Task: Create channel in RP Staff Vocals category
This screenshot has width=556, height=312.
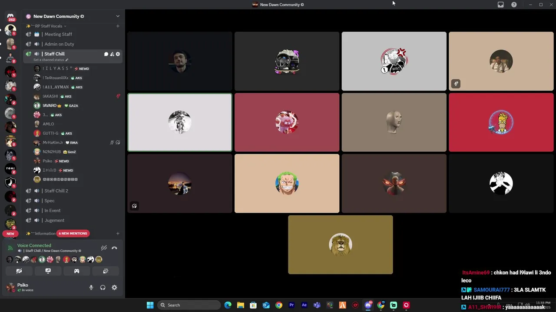Action: [x=118, y=26]
